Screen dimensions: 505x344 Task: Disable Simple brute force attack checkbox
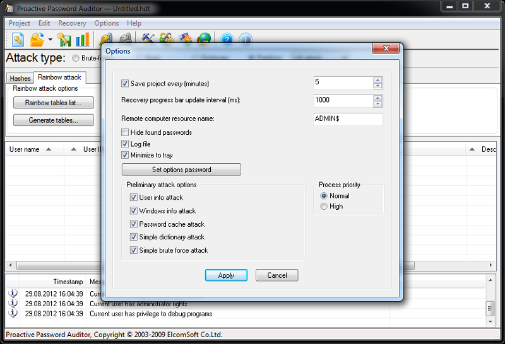pyautogui.click(x=133, y=250)
